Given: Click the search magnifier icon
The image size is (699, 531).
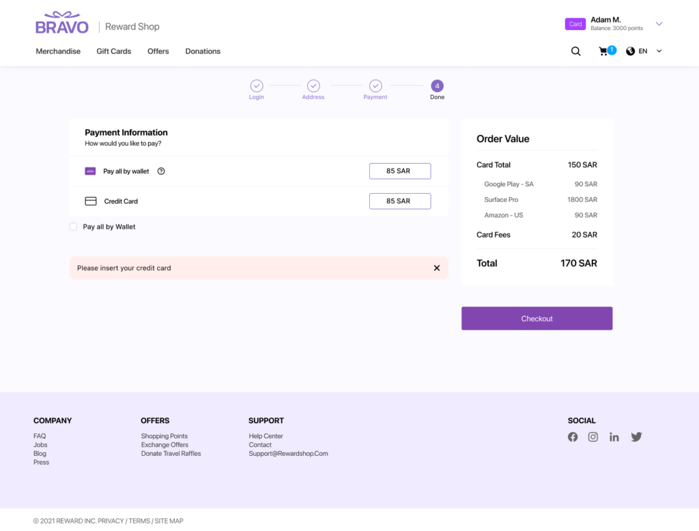Looking at the screenshot, I should pos(575,51).
